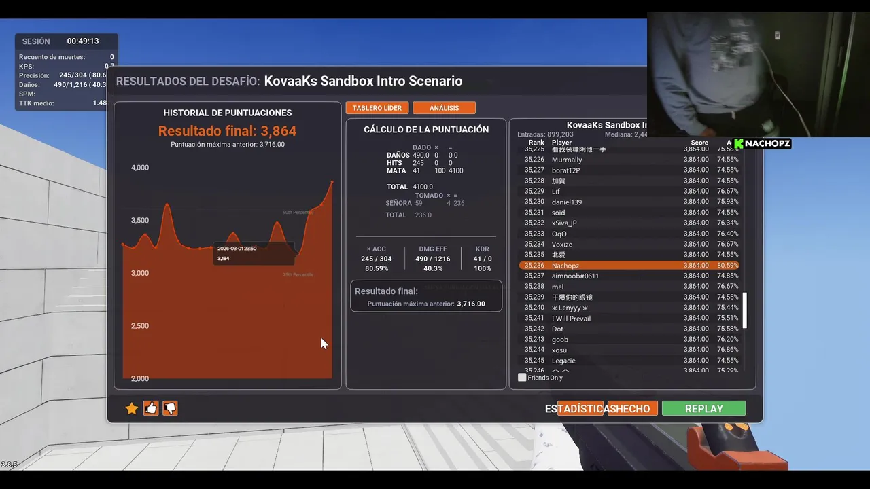The width and height of the screenshot is (870, 489).
Task: Click the HECHO button
Action: coord(632,408)
